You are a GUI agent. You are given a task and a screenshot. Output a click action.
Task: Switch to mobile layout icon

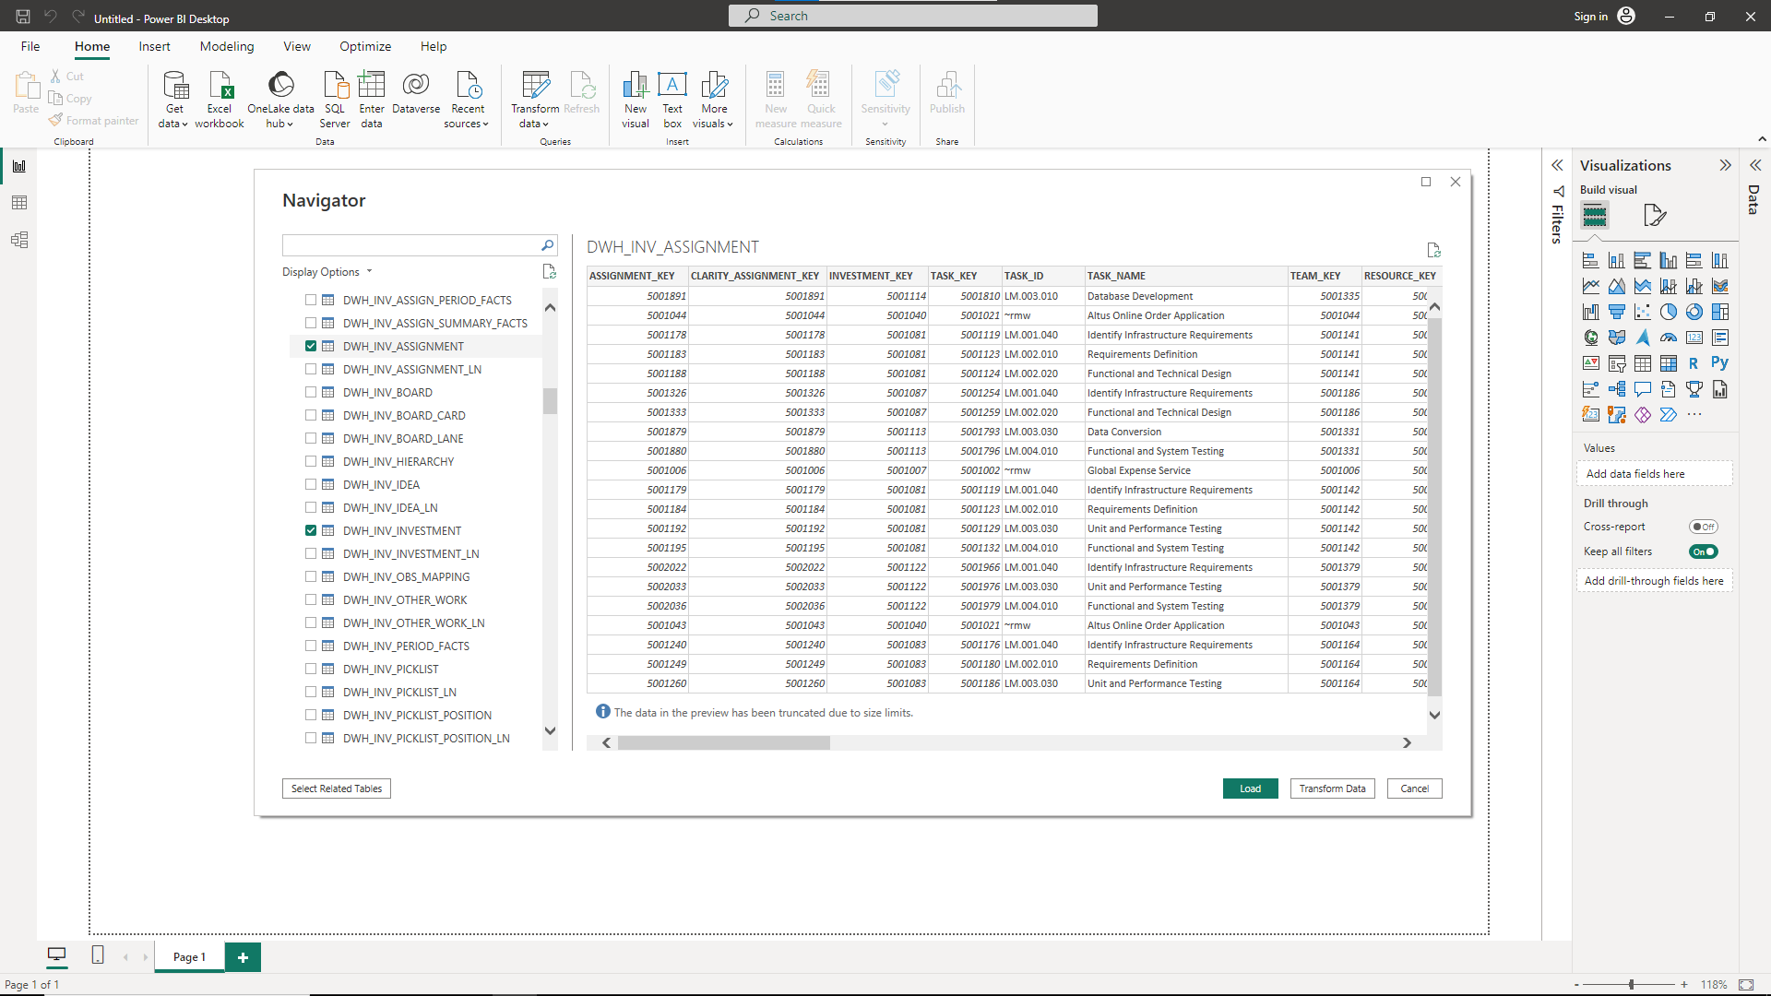point(98,955)
